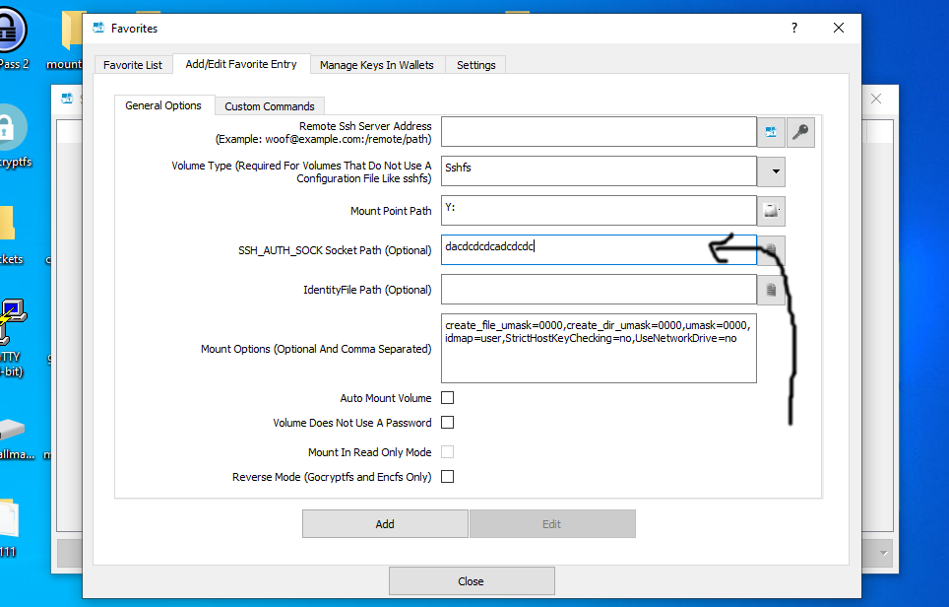The image size is (949, 607).
Task: Click the Add button to save the entry
Action: click(x=384, y=523)
